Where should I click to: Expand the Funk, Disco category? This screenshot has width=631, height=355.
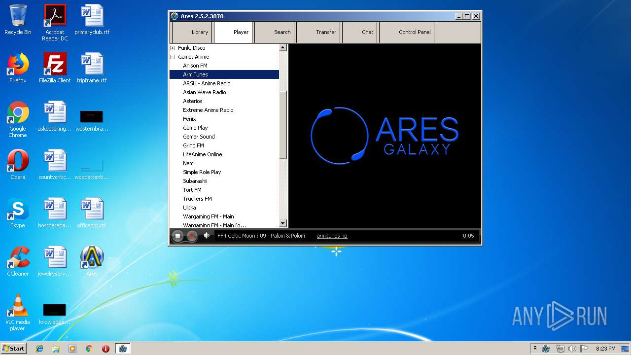pyautogui.click(x=172, y=48)
